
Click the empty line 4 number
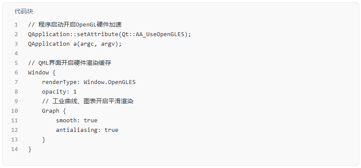[x=16, y=54]
